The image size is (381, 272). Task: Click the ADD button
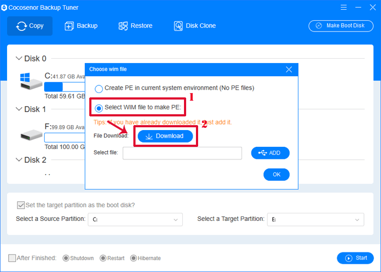(x=270, y=153)
